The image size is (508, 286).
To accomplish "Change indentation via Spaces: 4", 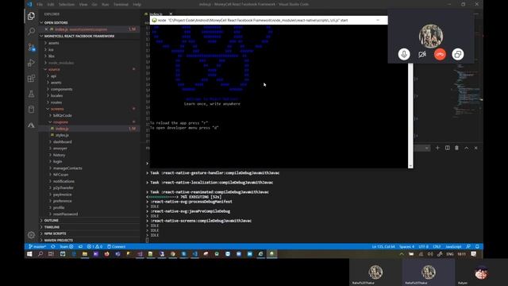I will click(x=406, y=247).
